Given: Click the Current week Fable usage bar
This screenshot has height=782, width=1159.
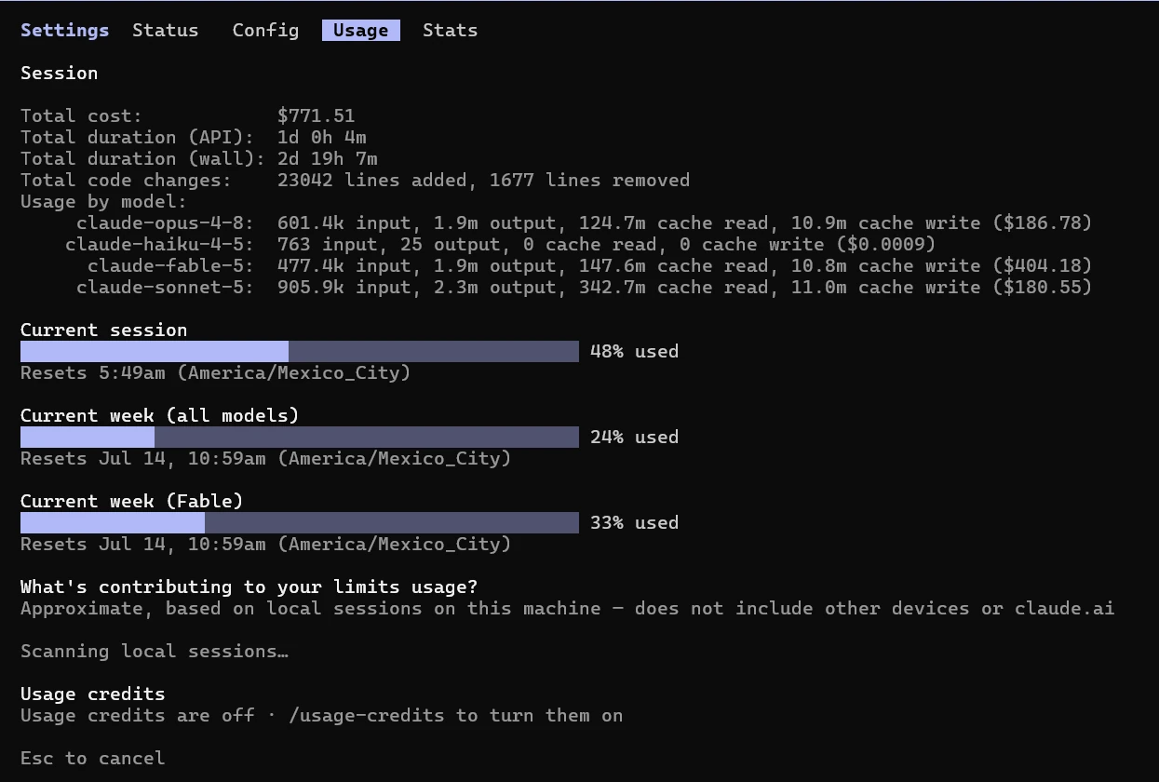Looking at the screenshot, I should 300,522.
